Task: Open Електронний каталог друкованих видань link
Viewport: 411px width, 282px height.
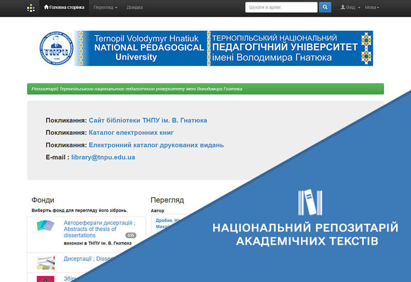Action: coord(156,145)
